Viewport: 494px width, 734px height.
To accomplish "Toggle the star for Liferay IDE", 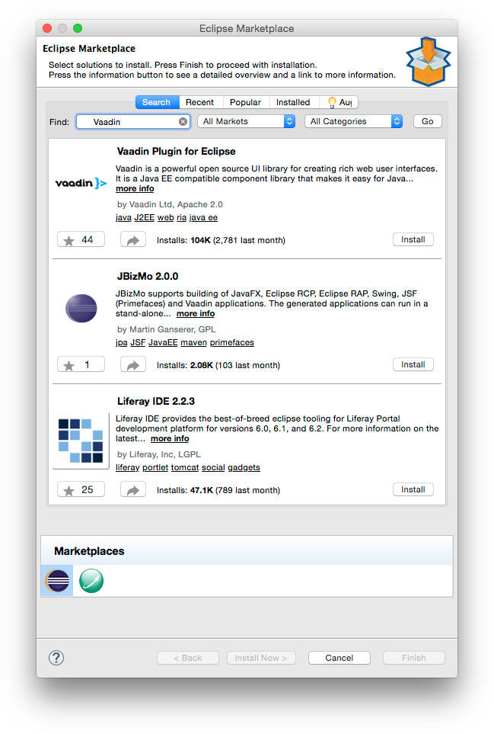I will (80, 490).
